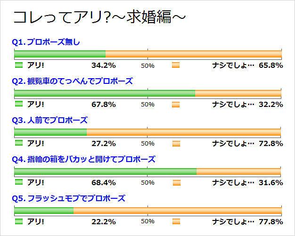Click the orange legend swatch under Q5

point(176,221)
